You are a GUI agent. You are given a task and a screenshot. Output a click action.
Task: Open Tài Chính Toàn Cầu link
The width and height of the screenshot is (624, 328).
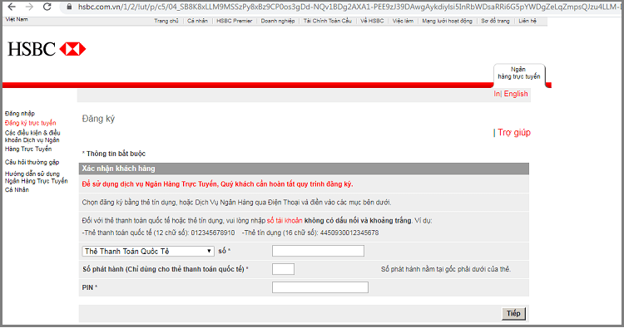(328, 21)
